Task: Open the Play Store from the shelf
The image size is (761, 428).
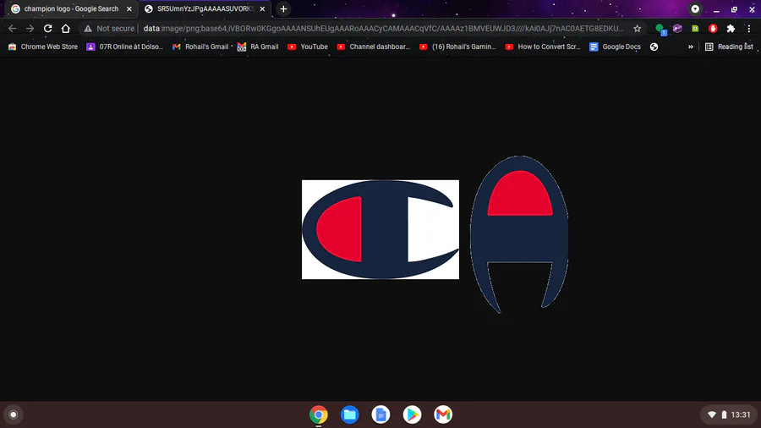Action: [x=412, y=415]
